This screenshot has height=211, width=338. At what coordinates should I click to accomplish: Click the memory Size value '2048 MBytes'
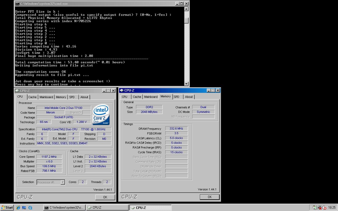tap(149, 112)
